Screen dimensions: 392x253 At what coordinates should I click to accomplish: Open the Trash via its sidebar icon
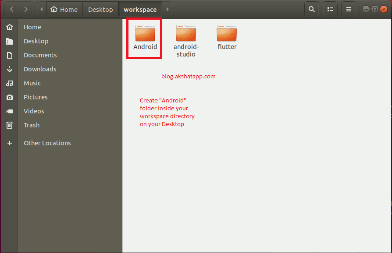(x=10, y=125)
